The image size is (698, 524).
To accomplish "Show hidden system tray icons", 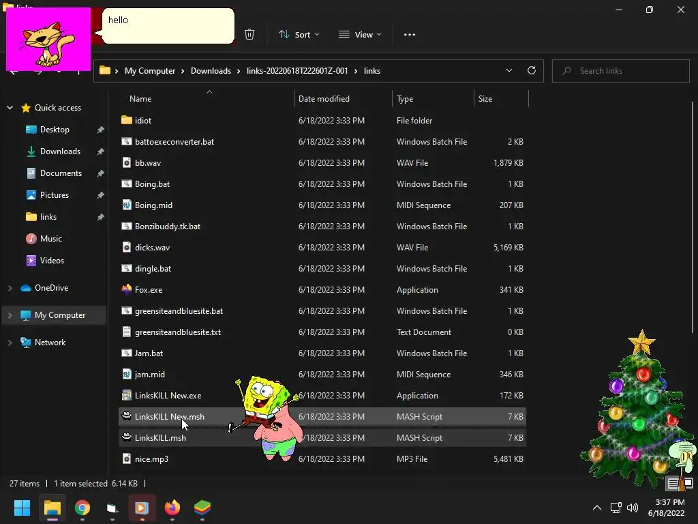I will coord(597,508).
